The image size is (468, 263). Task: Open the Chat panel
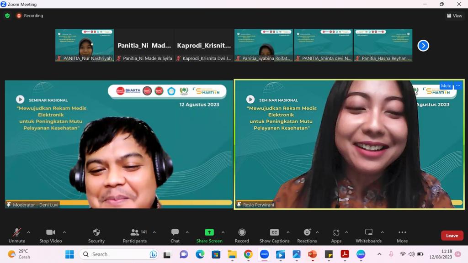click(x=175, y=235)
